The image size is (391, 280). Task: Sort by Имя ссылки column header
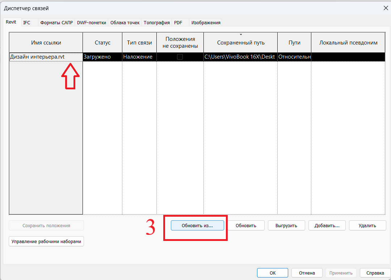[x=46, y=43]
